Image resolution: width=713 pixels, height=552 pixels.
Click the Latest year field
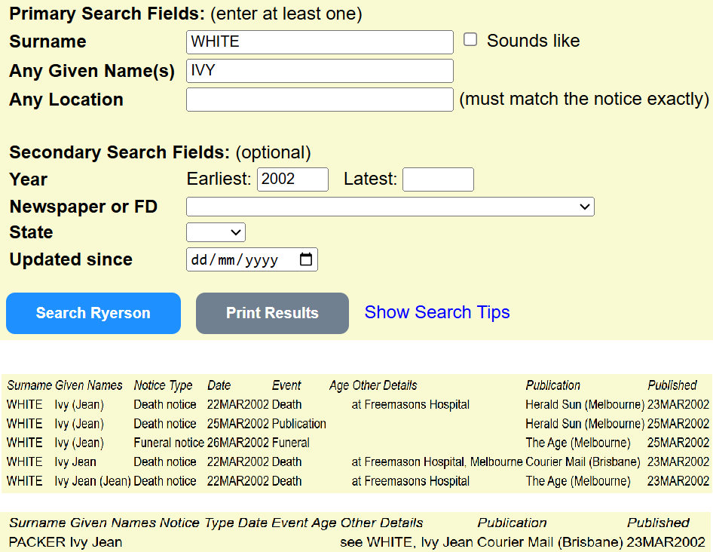438,179
